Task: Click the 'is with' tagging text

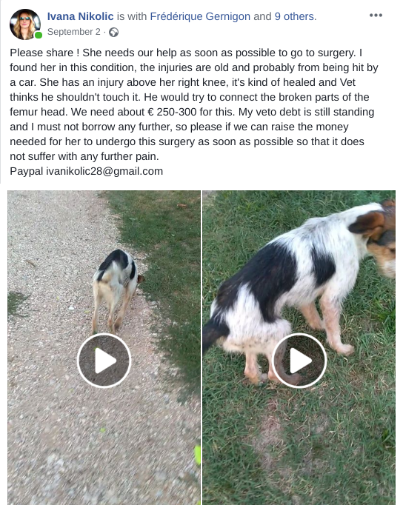Action: click(x=132, y=16)
